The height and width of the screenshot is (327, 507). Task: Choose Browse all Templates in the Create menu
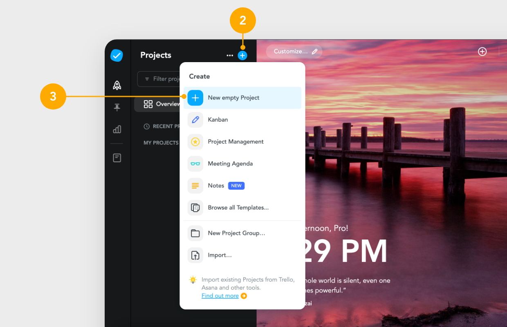(x=238, y=208)
